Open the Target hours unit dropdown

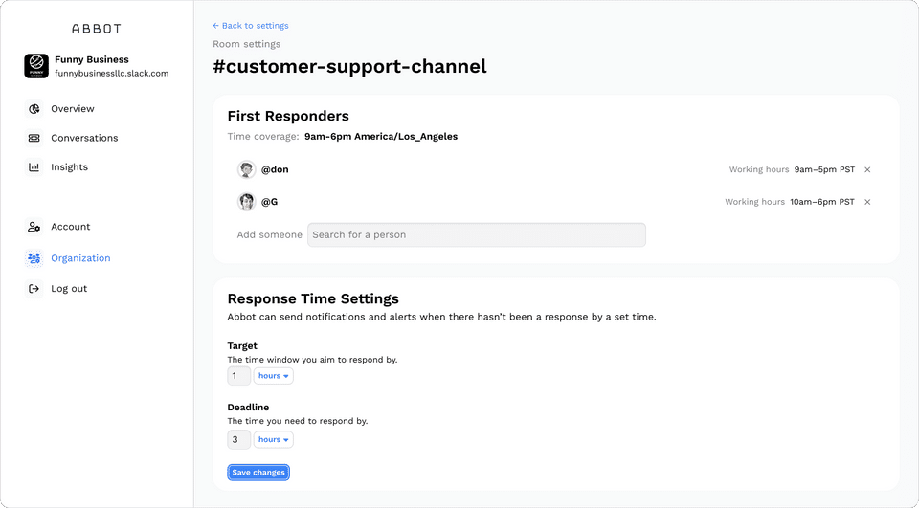(x=274, y=376)
